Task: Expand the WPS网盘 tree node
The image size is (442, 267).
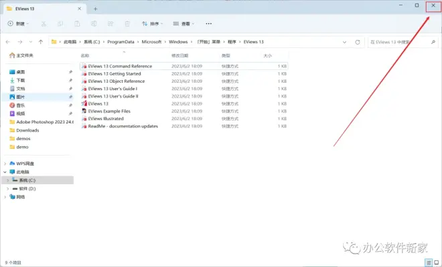Action: (x=6, y=164)
